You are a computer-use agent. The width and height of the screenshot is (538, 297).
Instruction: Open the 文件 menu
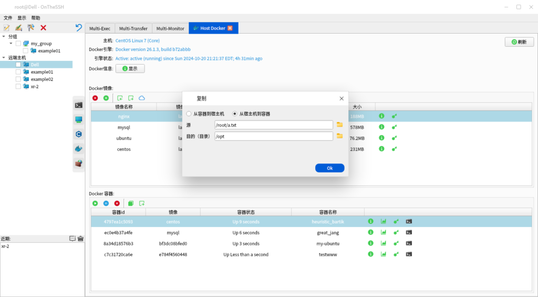pyautogui.click(x=8, y=18)
